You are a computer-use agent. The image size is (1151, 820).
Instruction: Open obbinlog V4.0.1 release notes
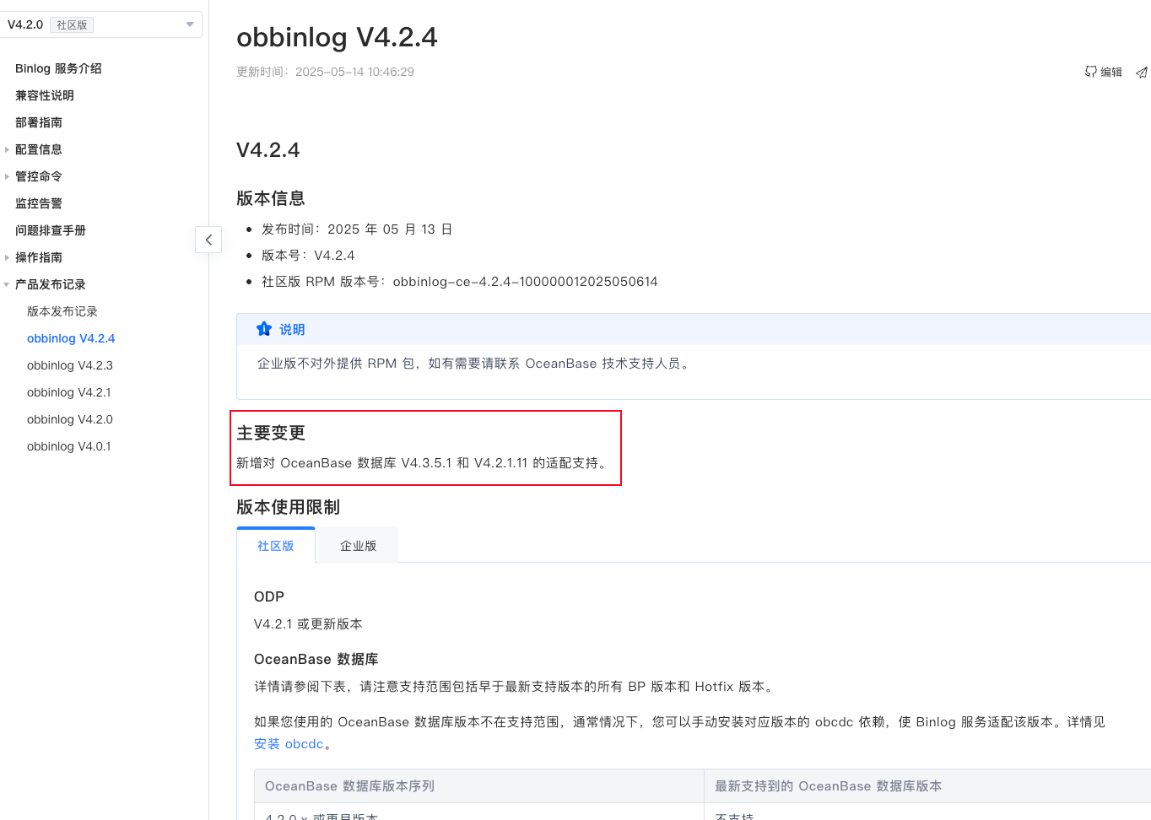[69, 446]
